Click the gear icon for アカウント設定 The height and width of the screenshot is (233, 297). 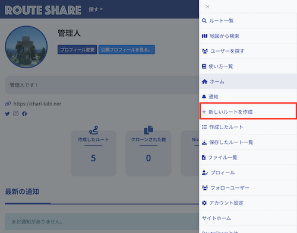tap(204, 203)
